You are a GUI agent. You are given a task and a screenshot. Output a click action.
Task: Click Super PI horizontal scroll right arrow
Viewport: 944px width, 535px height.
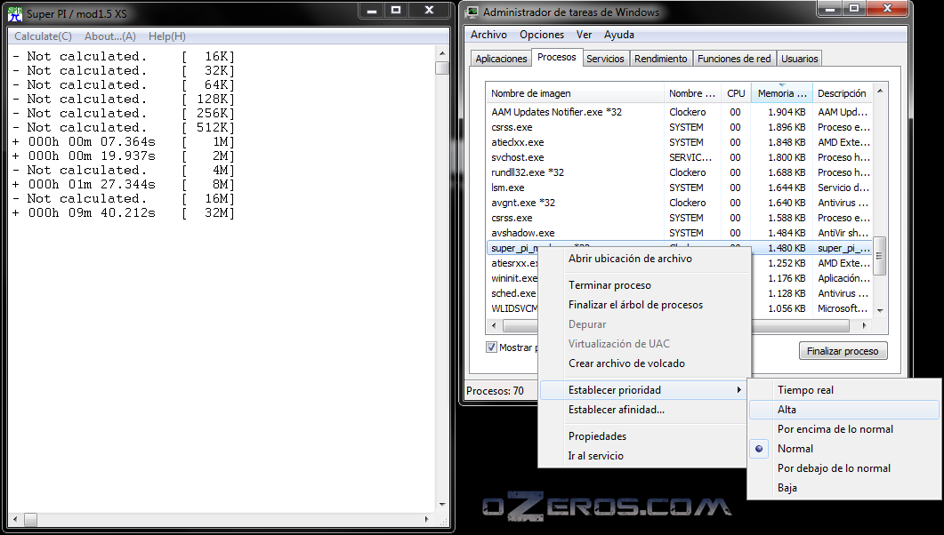pyautogui.click(x=427, y=519)
